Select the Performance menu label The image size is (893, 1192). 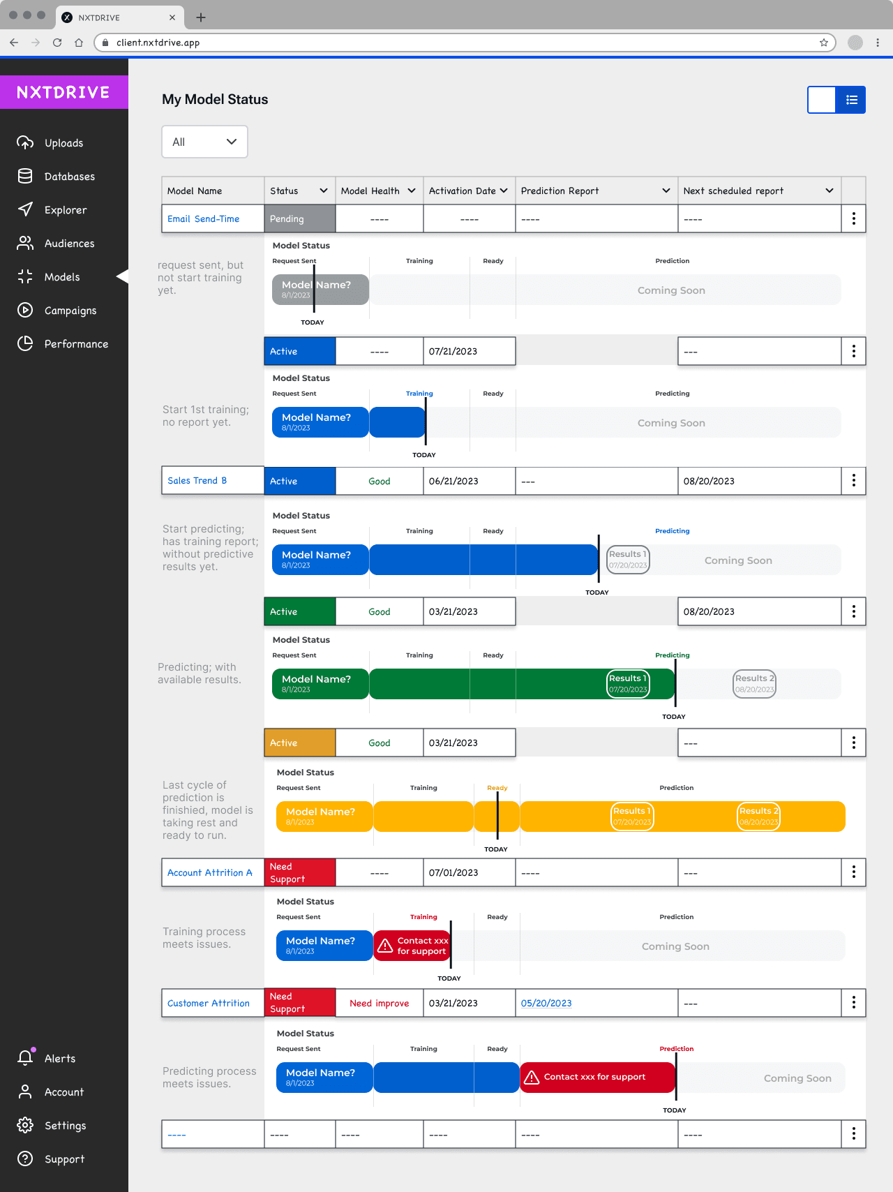tap(77, 344)
